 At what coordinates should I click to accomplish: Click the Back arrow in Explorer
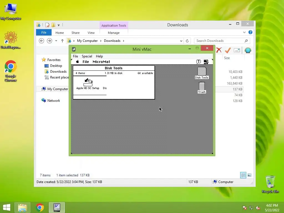tap(42, 41)
